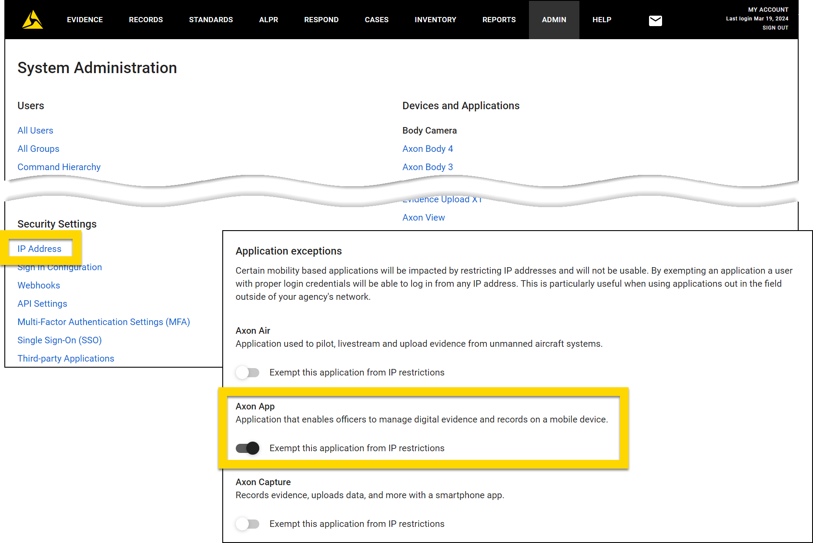This screenshot has height=543, width=813.
Task: Click the Axon logo
Action: (32, 20)
